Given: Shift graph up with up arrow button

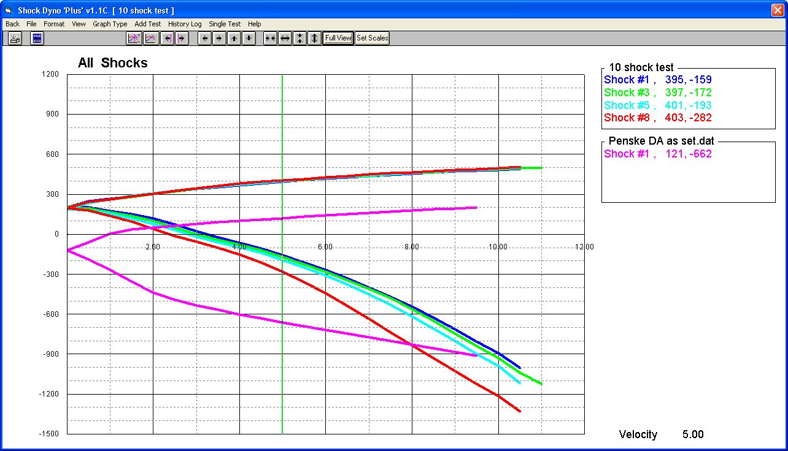Looking at the screenshot, I should tap(234, 39).
